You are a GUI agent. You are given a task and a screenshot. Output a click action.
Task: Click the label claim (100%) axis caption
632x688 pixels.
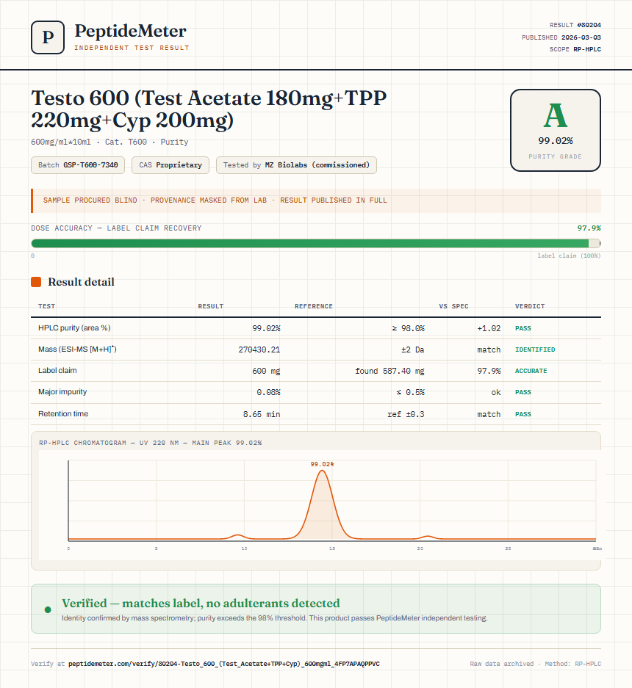(x=570, y=256)
